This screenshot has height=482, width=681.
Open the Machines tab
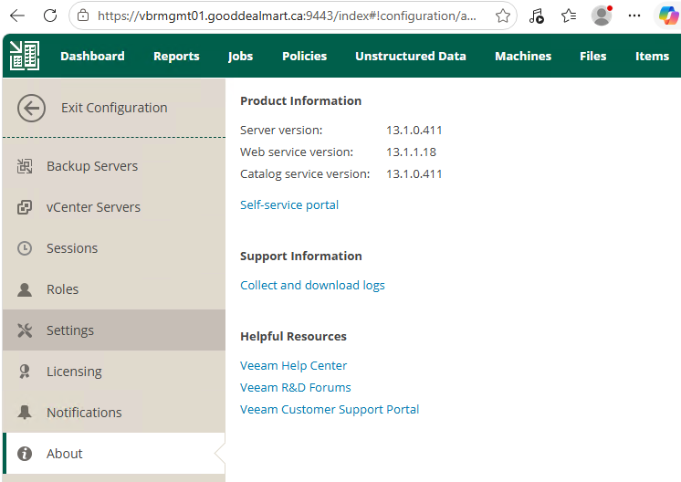pyautogui.click(x=523, y=56)
